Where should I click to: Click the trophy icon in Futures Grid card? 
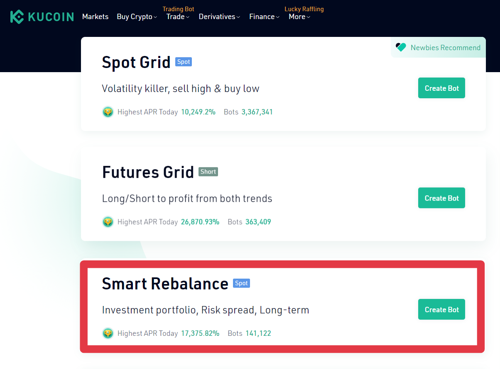108,222
